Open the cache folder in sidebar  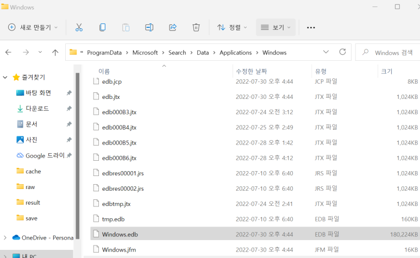point(33,171)
